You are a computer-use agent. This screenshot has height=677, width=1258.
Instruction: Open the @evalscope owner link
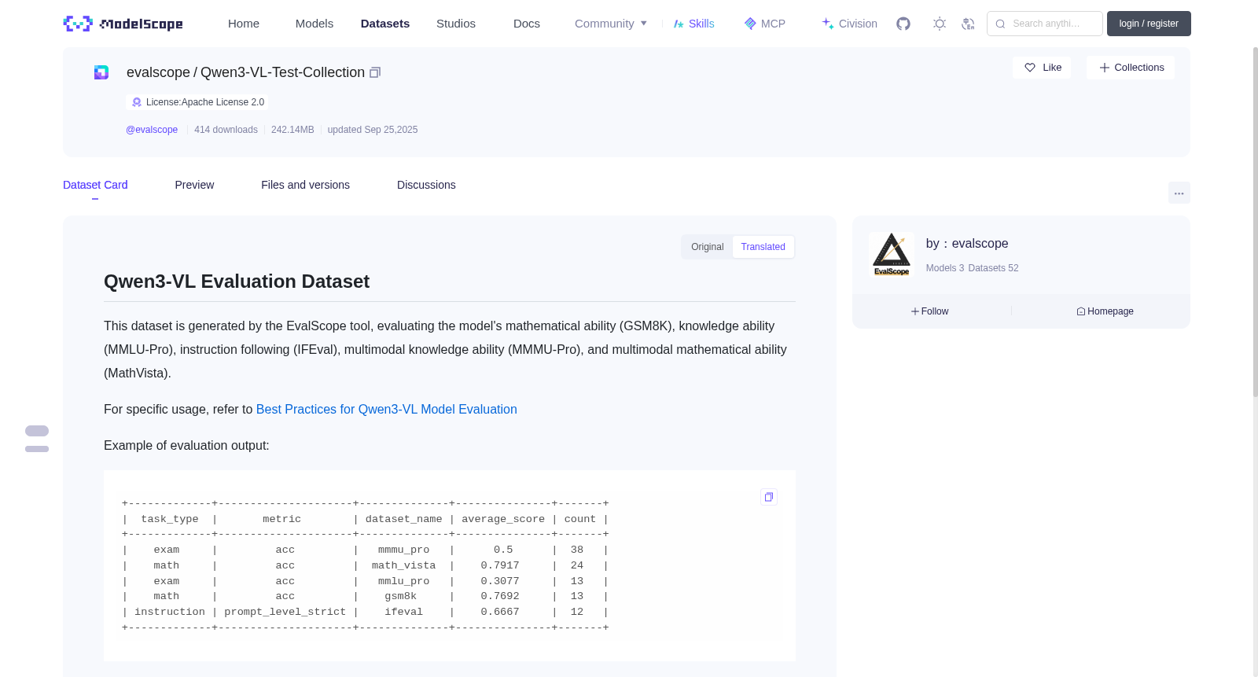coord(152,130)
